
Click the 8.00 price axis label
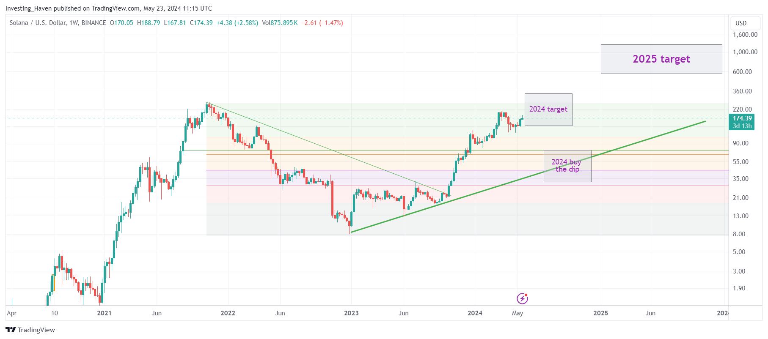739,234
